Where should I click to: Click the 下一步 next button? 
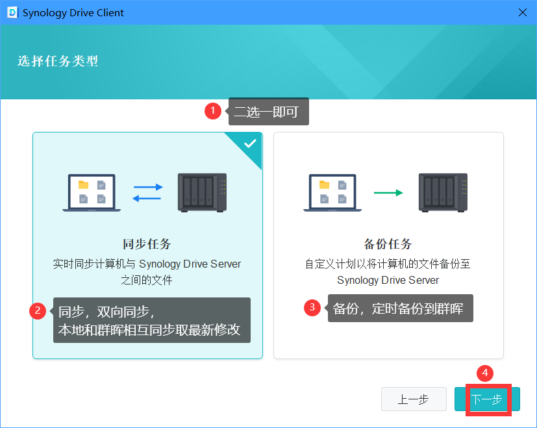(x=487, y=399)
